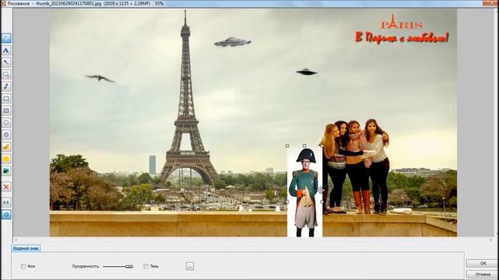The height and width of the screenshot is (280, 499).
Task: Select the large UFO object in sky
Action: click(232, 42)
